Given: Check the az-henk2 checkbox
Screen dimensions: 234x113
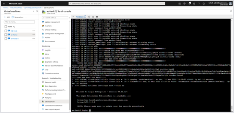Looking at the screenshot, I should tap(6, 35).
